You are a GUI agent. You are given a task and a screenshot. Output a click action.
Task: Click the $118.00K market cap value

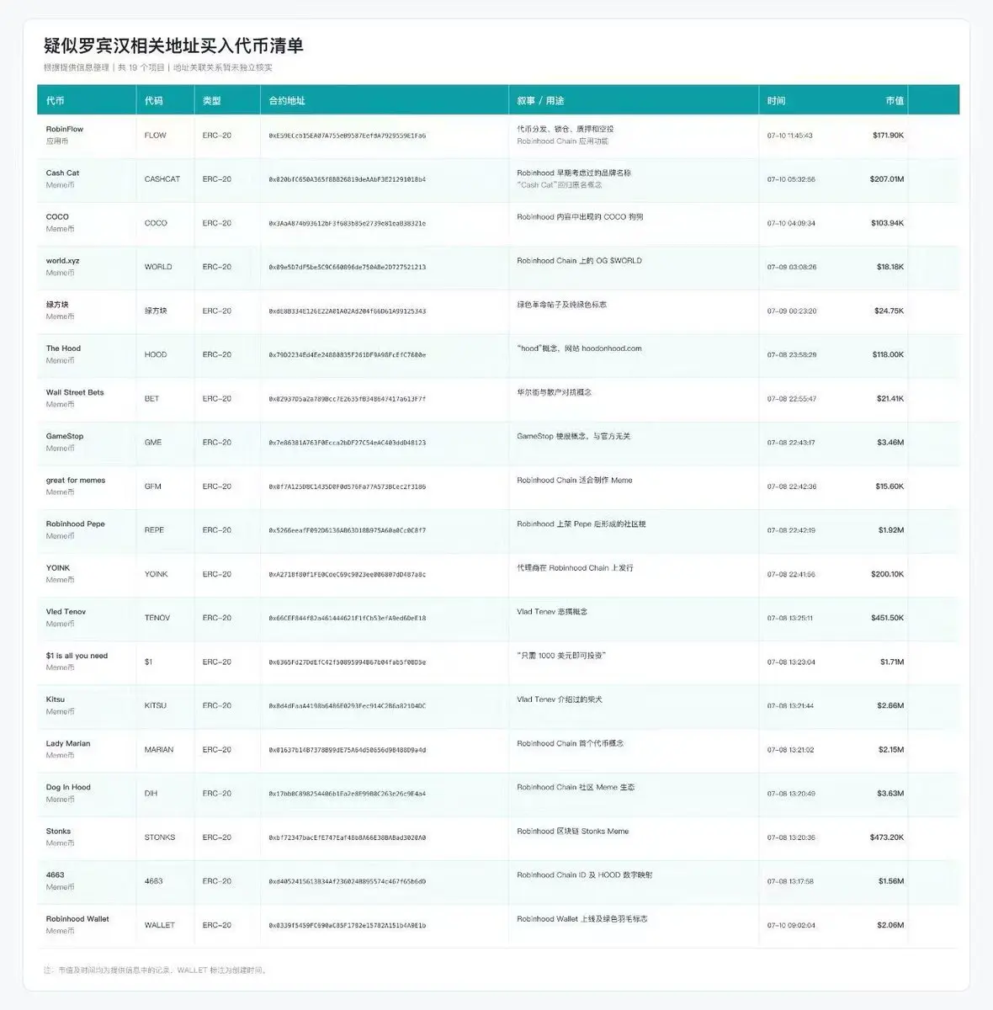pyautogui.click(x=888, y=355)
